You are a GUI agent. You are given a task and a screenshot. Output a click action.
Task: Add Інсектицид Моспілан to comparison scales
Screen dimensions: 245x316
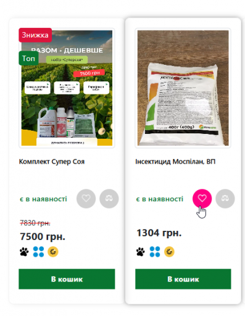click(x=225, y=199)
